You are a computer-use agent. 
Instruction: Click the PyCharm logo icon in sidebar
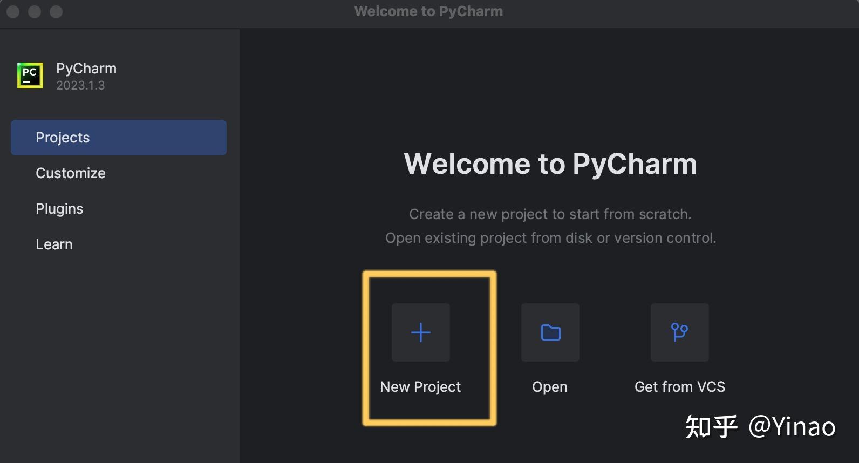[30, 76]
